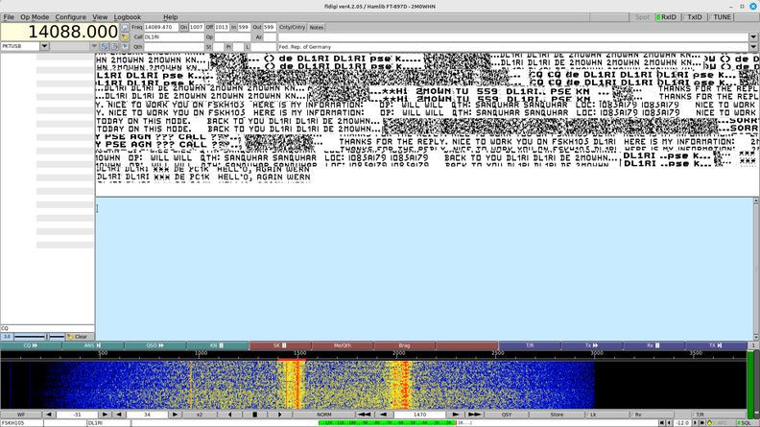Toggle the TxID button
Screen dimensions: 760x427
coord(694,17)
